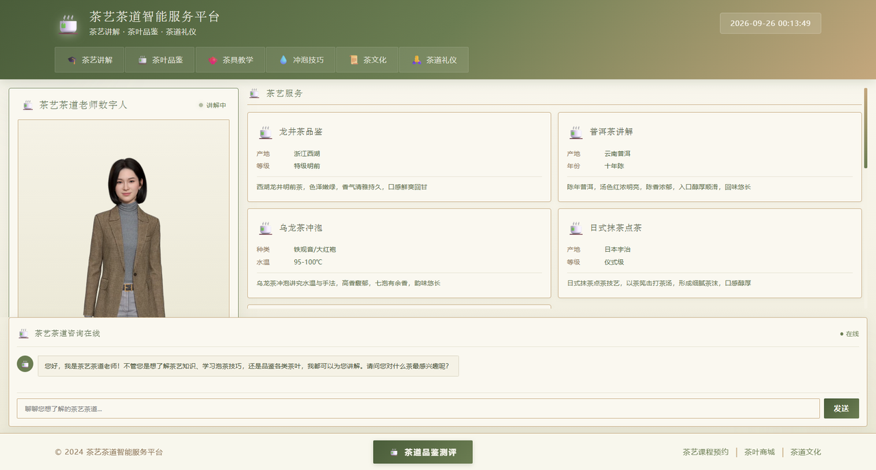Screen dimensions: 876x470
Task: Open the 茶艺讲解 navigation tab
Action: point(88,60)
